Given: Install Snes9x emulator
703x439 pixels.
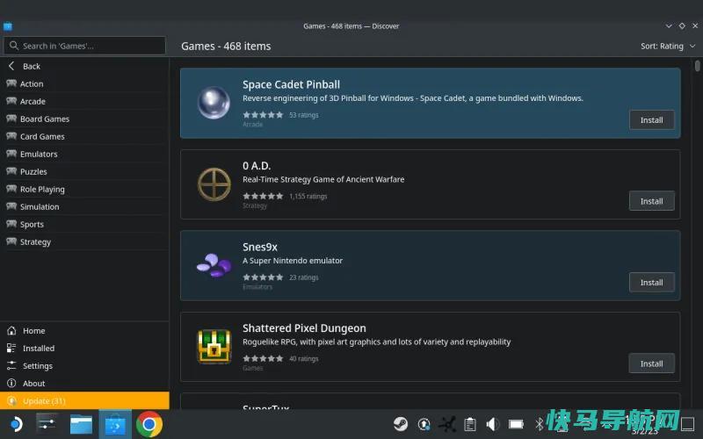Looking at the screenshot, I should pyautogui.click(x=651, y=282).
